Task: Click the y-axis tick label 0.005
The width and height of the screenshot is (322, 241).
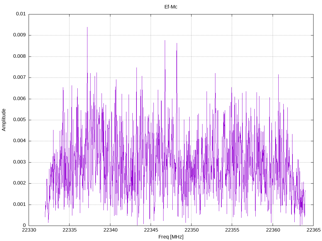Action: pos(19,120)
